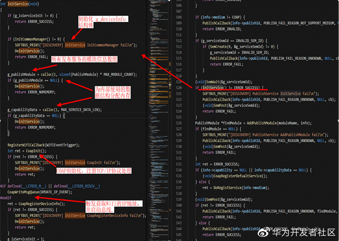
Task: Click the 'int ret = CoapInit();' line
Action: click(x=27, y=151)
